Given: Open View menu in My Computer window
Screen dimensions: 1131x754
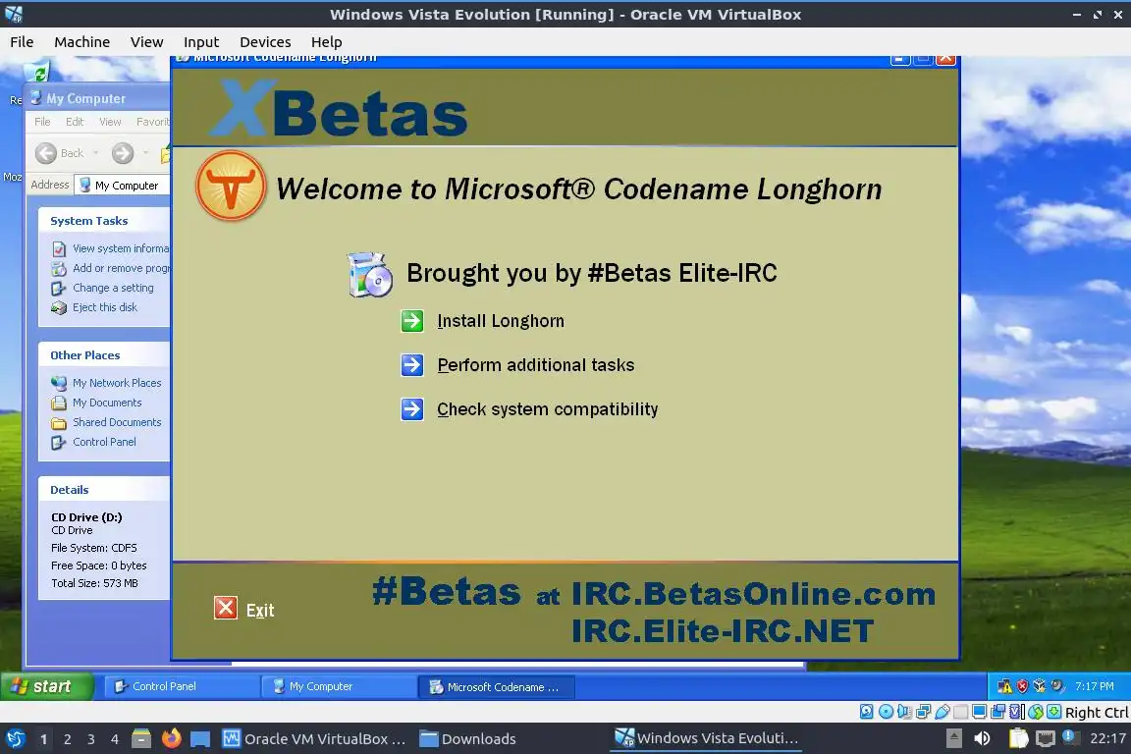Looking at the screenshot, I should [x=110, y=121].
